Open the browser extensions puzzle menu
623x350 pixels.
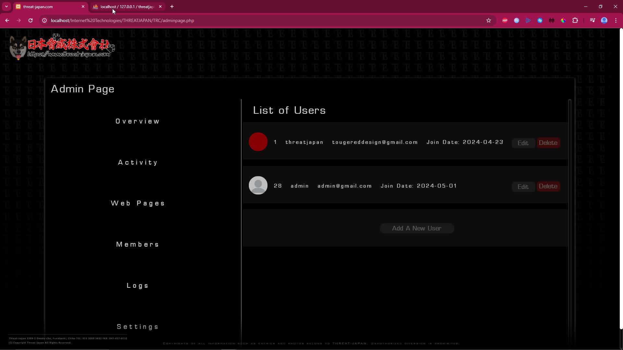coord(575,20)
